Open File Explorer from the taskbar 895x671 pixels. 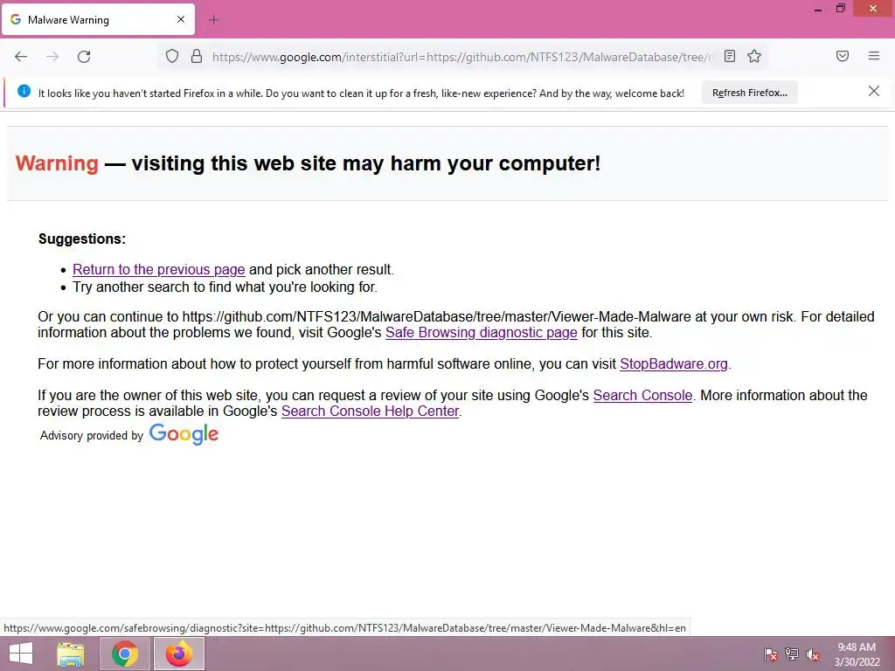[71, 654]
